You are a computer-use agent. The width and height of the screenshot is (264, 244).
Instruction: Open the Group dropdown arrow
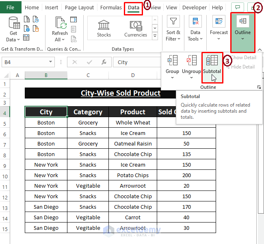click(x=172, y=77)
